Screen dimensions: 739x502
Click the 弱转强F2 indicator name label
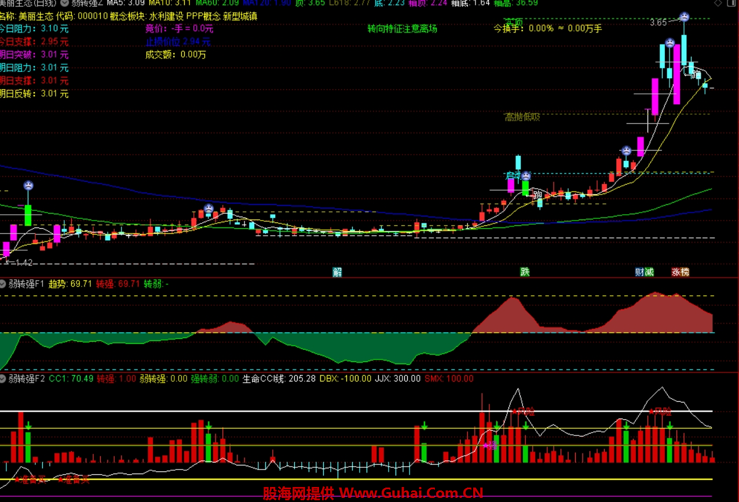(x=27, y=379)
